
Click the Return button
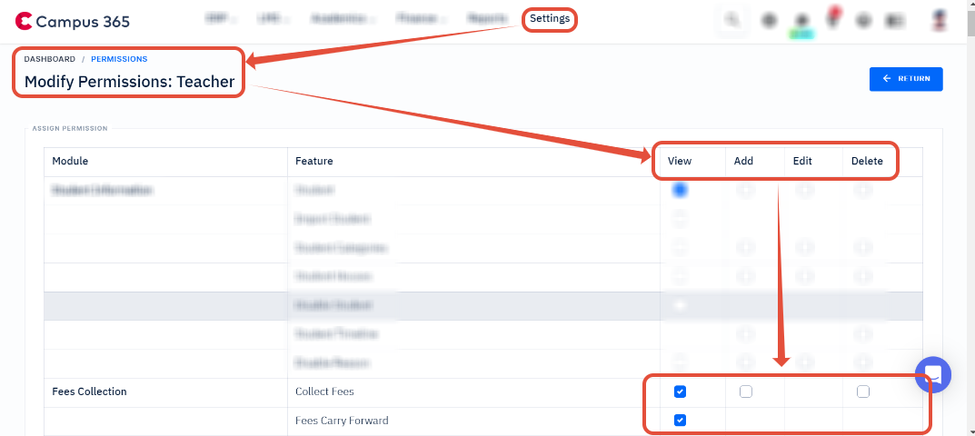tap(906, 79)
